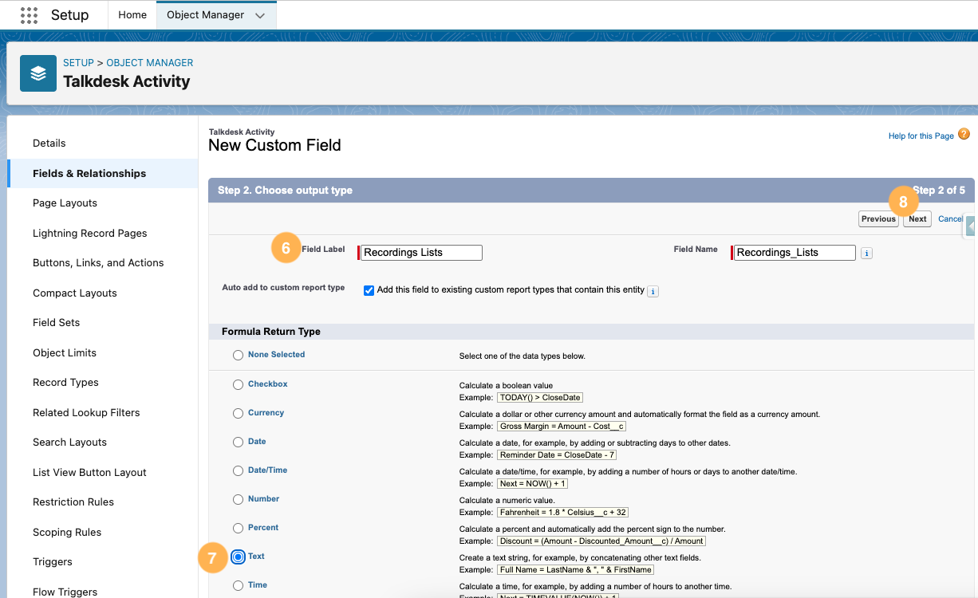
Task: Click the Discount formula example text
Action: click(601, 541)
